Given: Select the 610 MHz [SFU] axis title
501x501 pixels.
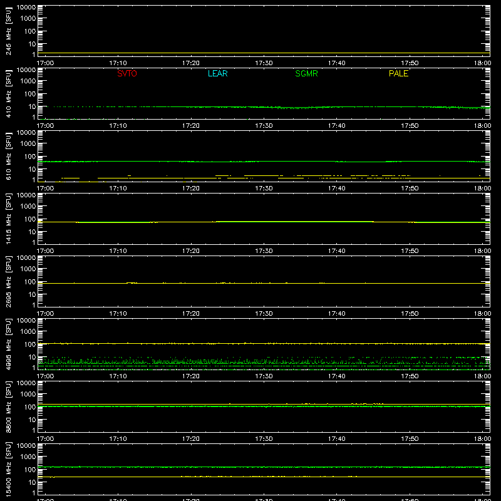Looking at the screenshot, I should click(8, 156).
